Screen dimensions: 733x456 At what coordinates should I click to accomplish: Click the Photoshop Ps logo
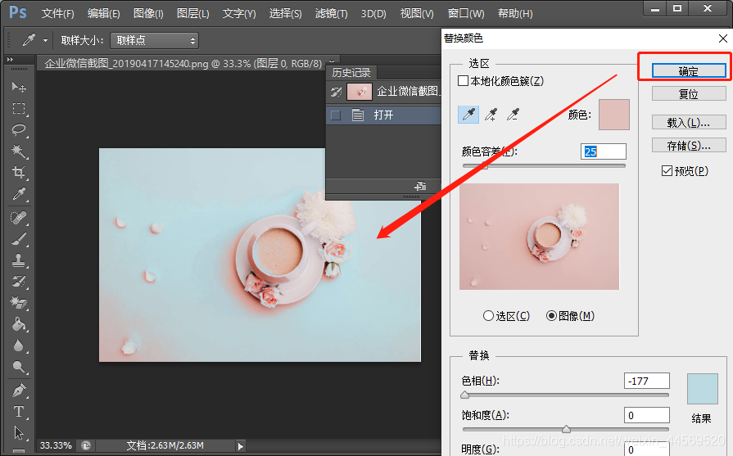coord(18,12)
